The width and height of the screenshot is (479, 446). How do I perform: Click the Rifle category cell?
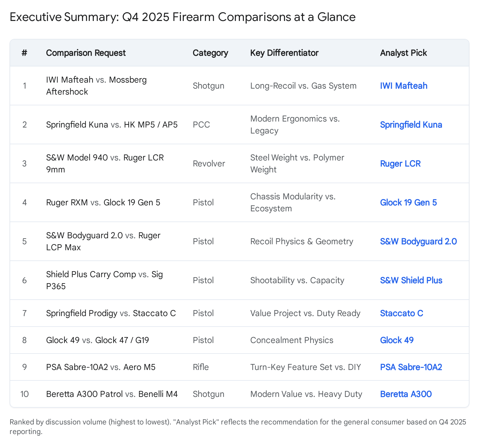pyautogui.click(x=201, y=367)
